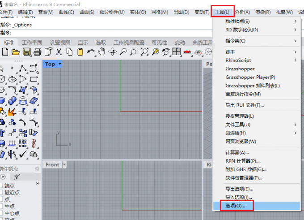Select the Polyline tool in sidebar
The image size is (304, 220).
point(23,69)
